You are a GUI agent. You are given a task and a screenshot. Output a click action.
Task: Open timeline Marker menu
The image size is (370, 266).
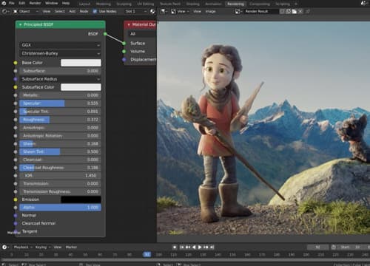71,247
